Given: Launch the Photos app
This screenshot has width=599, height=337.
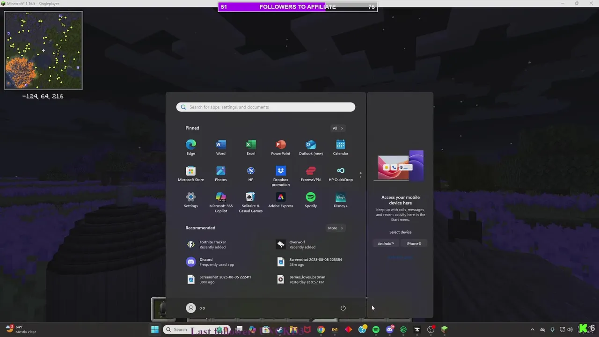Looking at the screenshot, I should click(221, 173).
